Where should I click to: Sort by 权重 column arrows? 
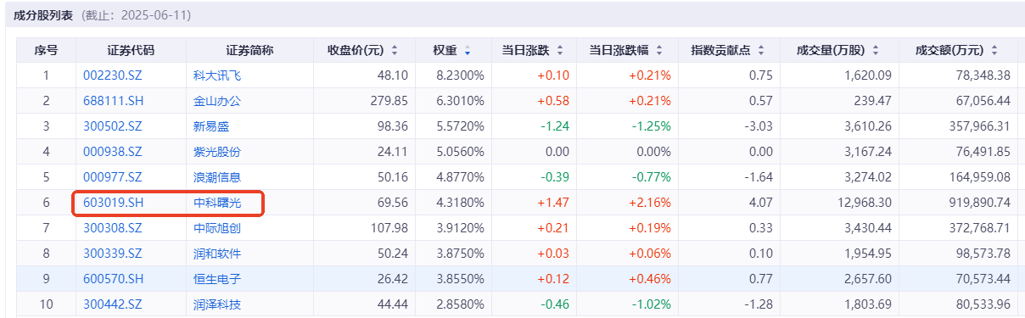(467, 50)
